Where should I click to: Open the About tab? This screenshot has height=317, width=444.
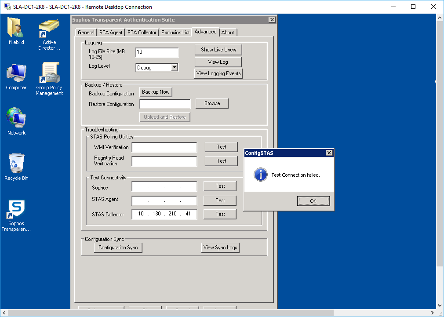(x=228, y=32)
